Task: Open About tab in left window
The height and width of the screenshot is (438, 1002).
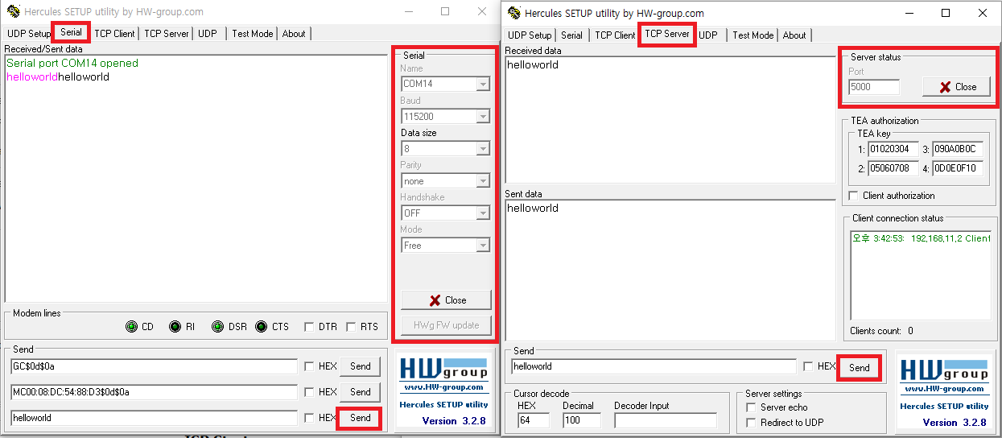Action: [x=294, y=34]
